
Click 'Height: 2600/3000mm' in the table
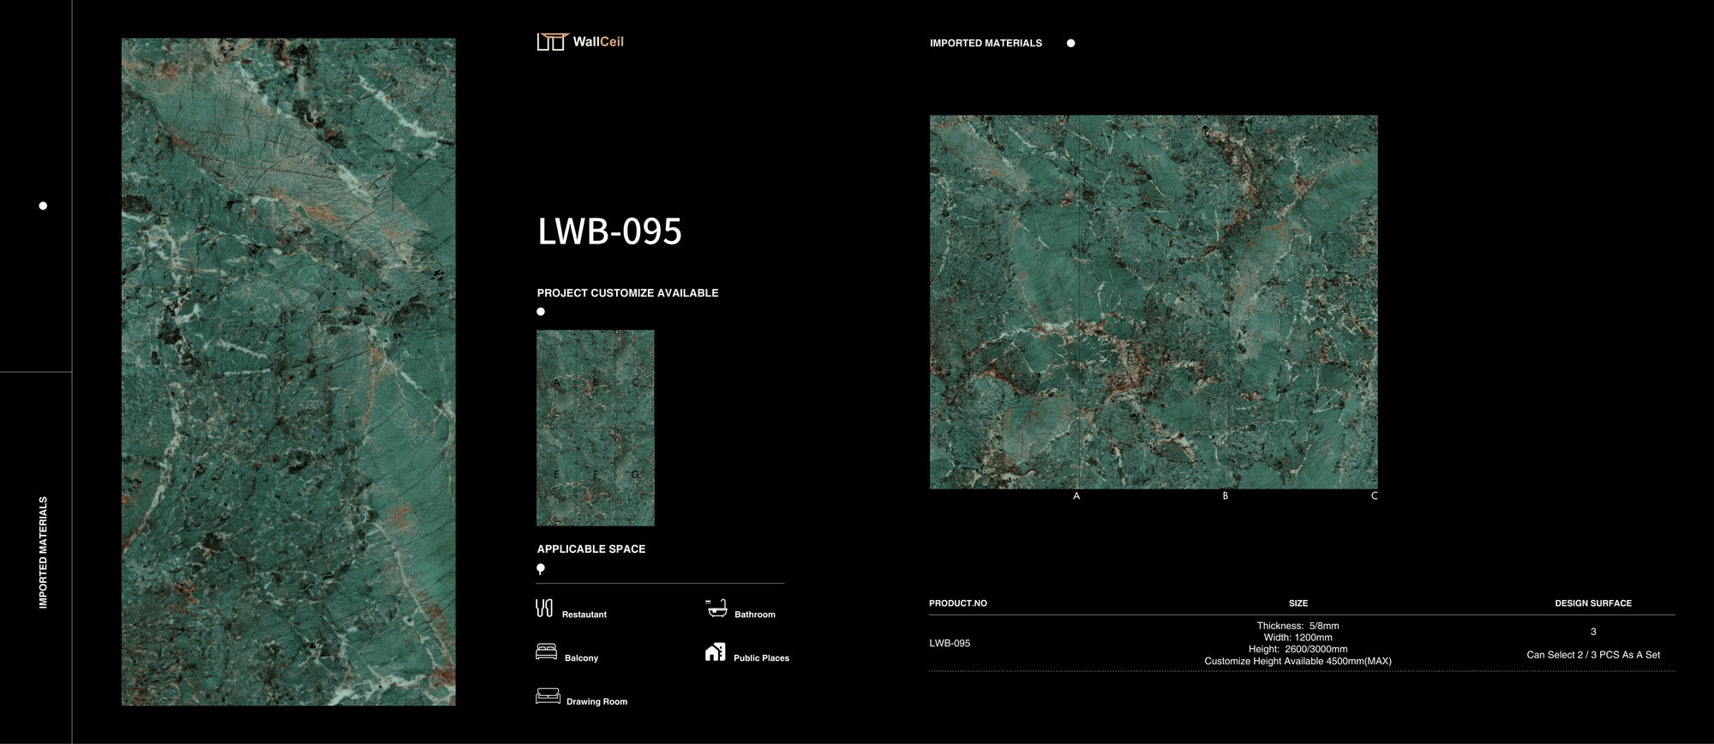[1297, 649]
